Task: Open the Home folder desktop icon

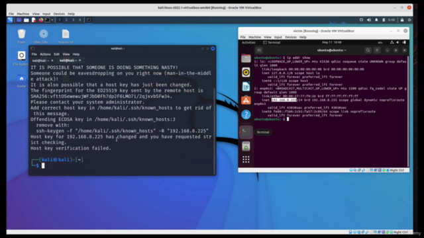Action: 21,81
